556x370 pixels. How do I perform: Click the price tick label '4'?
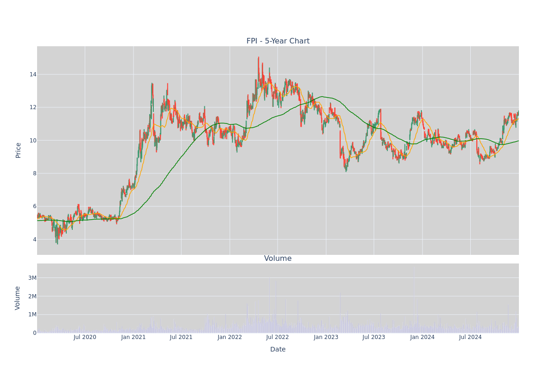coord(34,240)
